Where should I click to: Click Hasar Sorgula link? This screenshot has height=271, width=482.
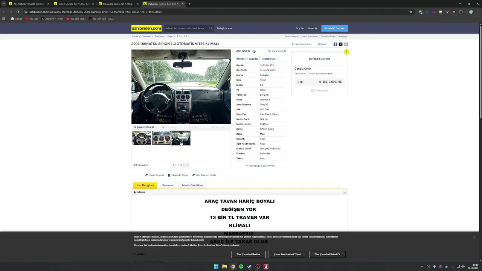pos(155,175)
